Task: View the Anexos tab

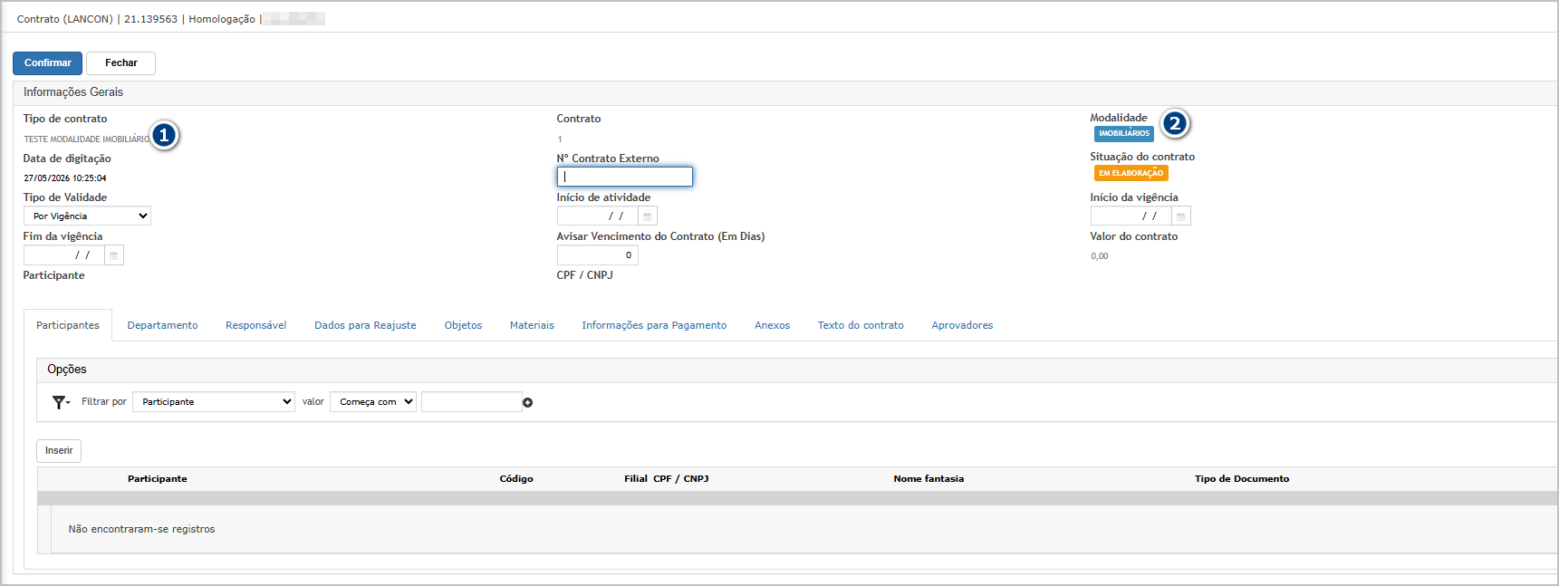Action: [772, 325]
